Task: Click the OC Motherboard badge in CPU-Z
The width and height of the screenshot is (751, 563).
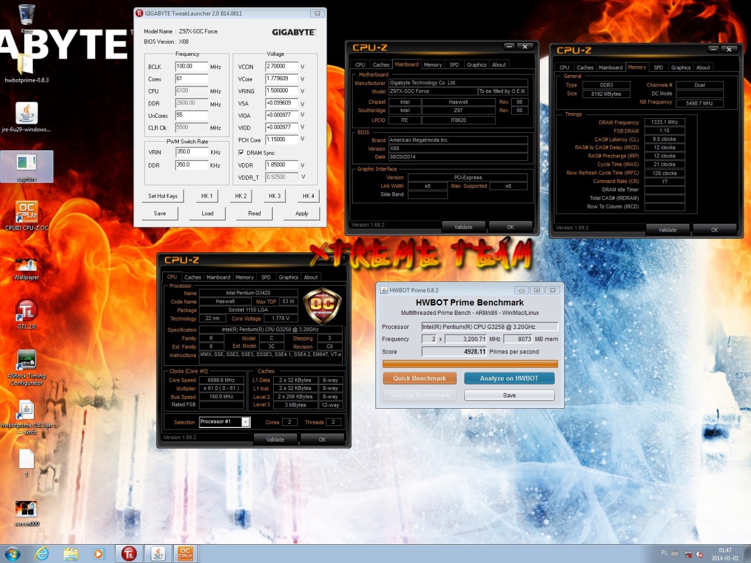Action: point(322,306)
